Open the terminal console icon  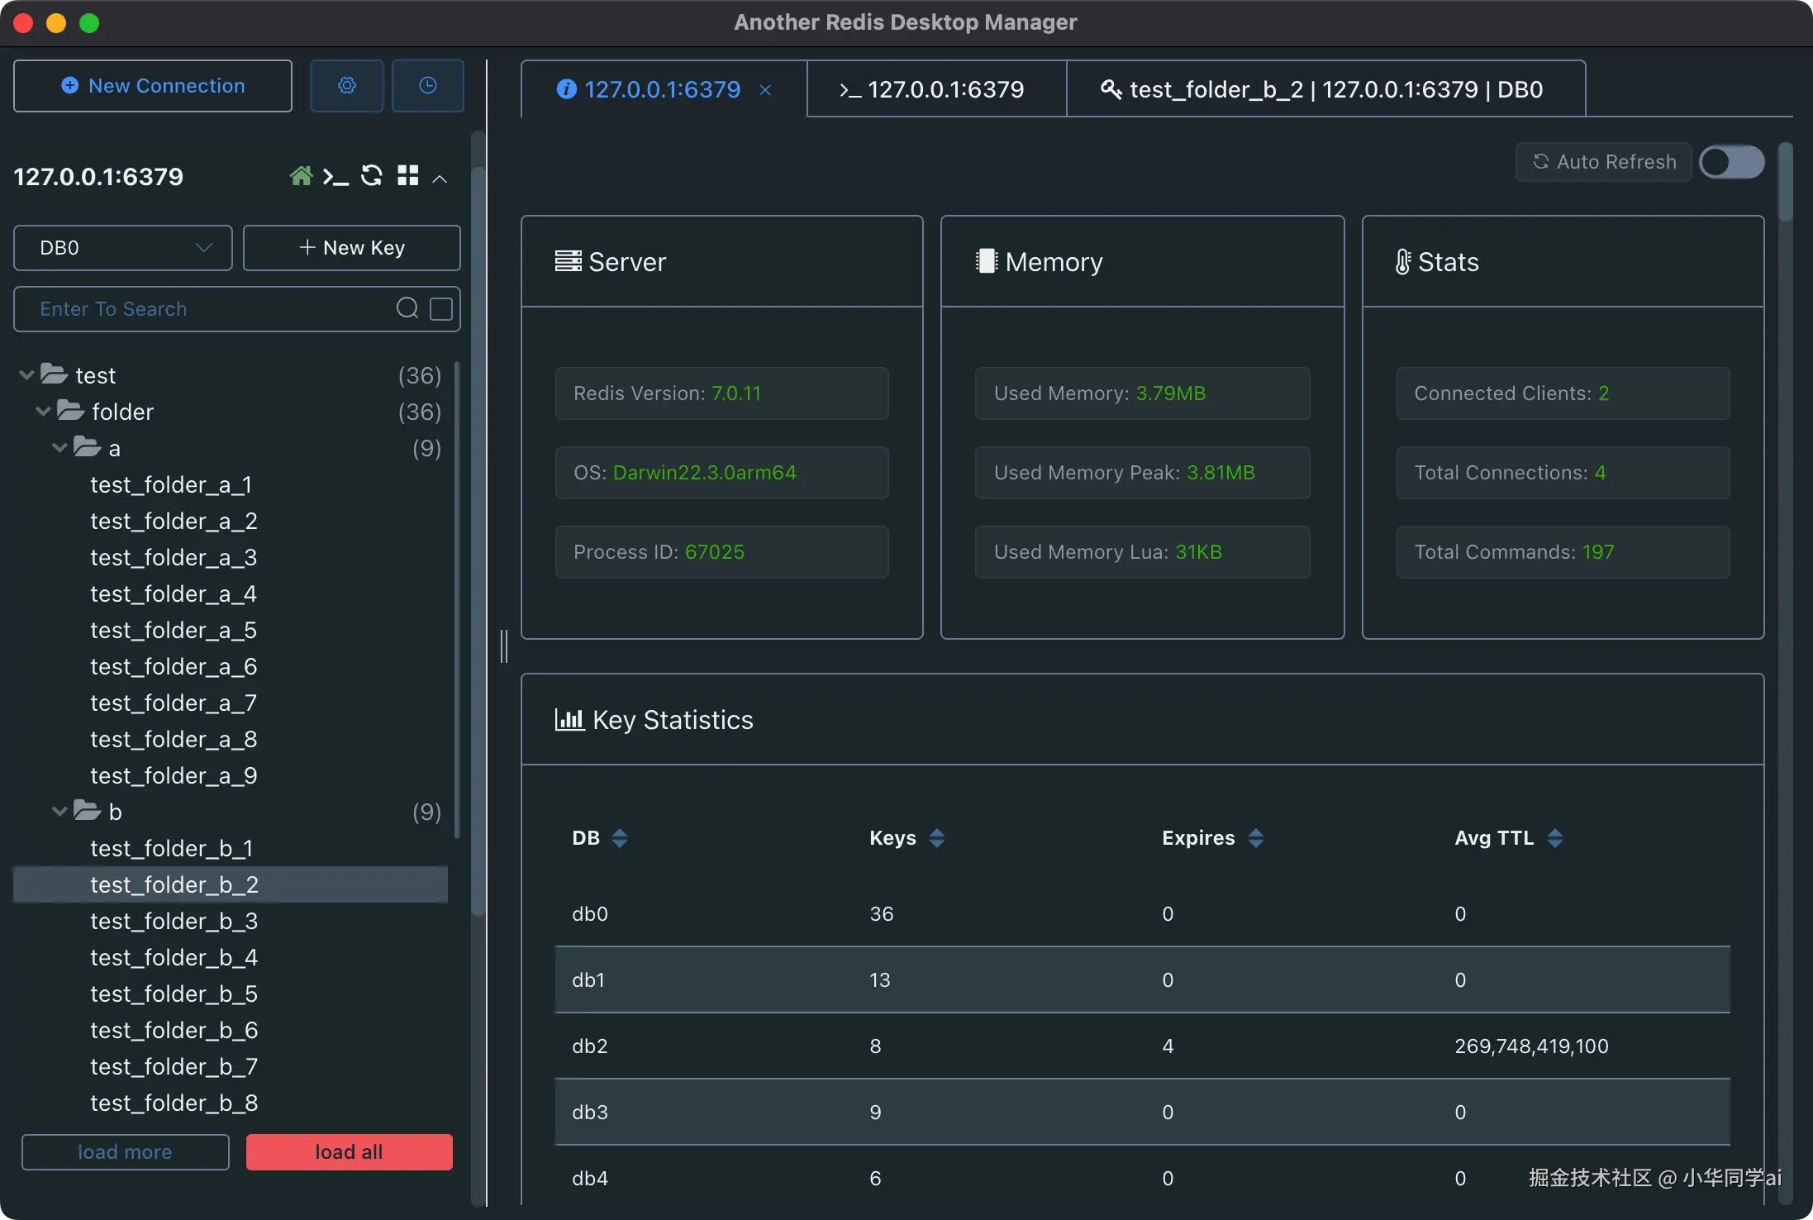click(x=335, y=175)
